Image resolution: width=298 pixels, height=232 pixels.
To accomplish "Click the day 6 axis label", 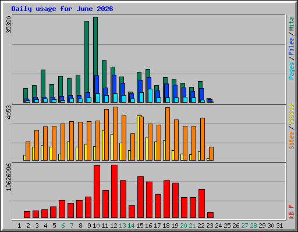I will 63,226.
